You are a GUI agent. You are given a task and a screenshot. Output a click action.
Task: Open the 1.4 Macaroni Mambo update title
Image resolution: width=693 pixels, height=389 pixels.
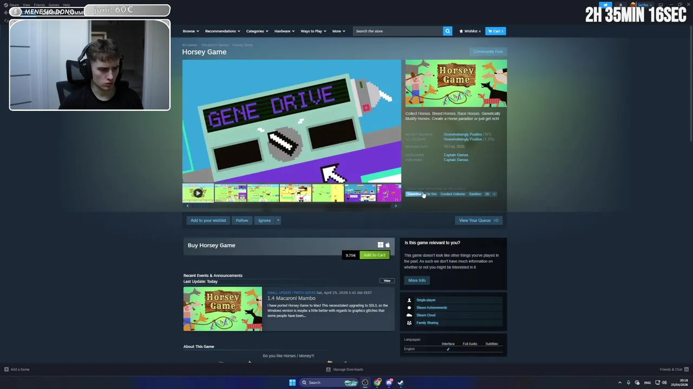[x=291, y=298]
